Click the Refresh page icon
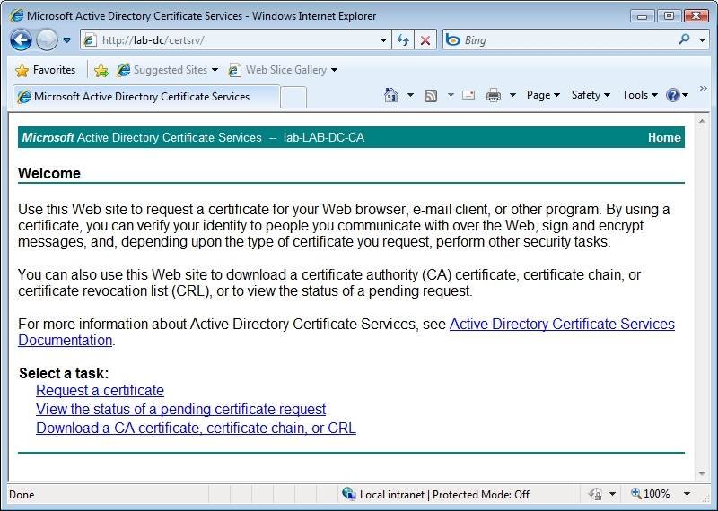Image resolution: width=718 pixels, height=511 pixels. coord(403,40)
